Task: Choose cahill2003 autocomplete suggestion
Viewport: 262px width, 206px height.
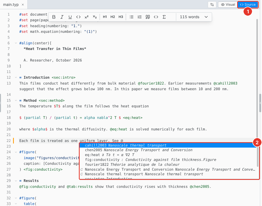Action: tap(168, 145)
